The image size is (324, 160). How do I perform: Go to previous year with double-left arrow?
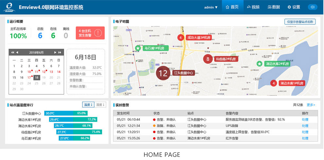pyautogui.click(x=12, y=53)
